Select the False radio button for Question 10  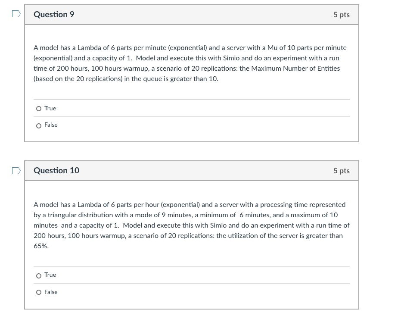tap(39, 292)
